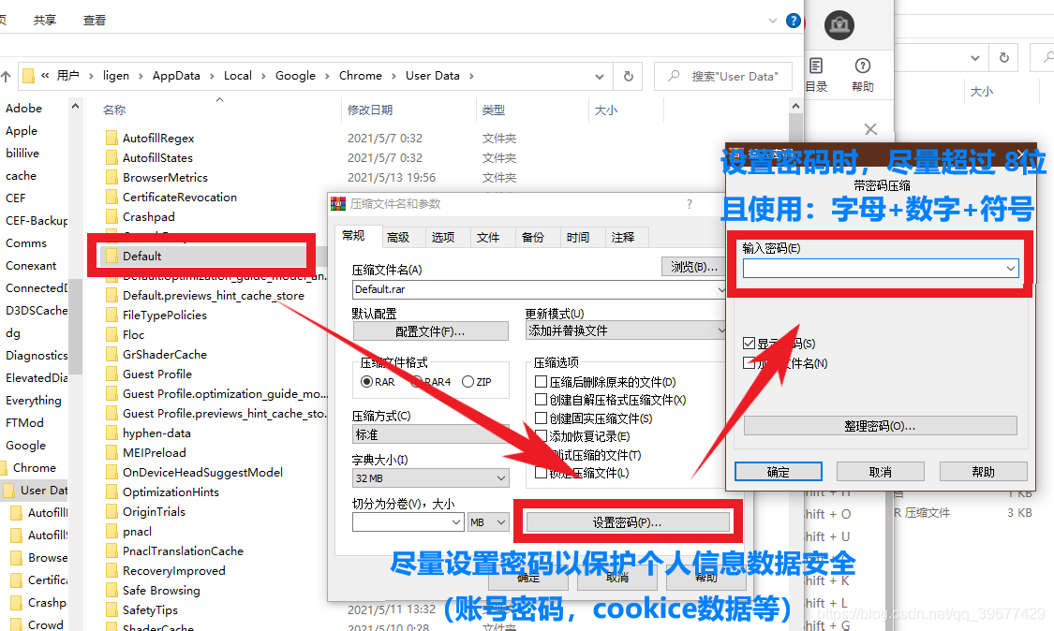1054x631 pixels.
Task: Select the ZIP format radio button
Action: click(x=468, y=382)
